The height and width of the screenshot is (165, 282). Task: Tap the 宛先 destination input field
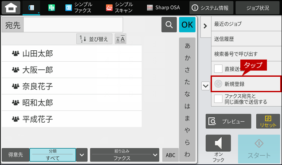coord(73,25)
